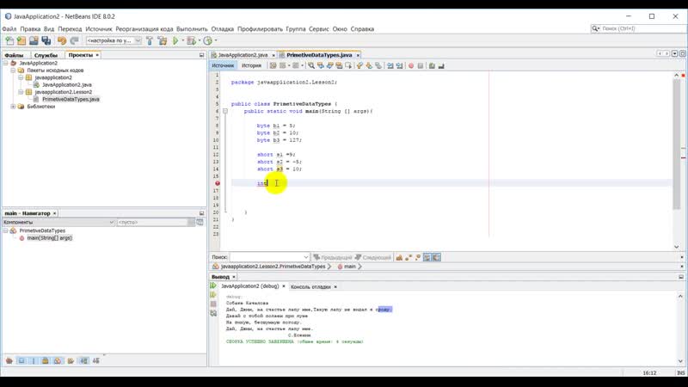Click the New Project toolbar icon
Viewport: 688px width, 387px height.
tap(21, 40)
